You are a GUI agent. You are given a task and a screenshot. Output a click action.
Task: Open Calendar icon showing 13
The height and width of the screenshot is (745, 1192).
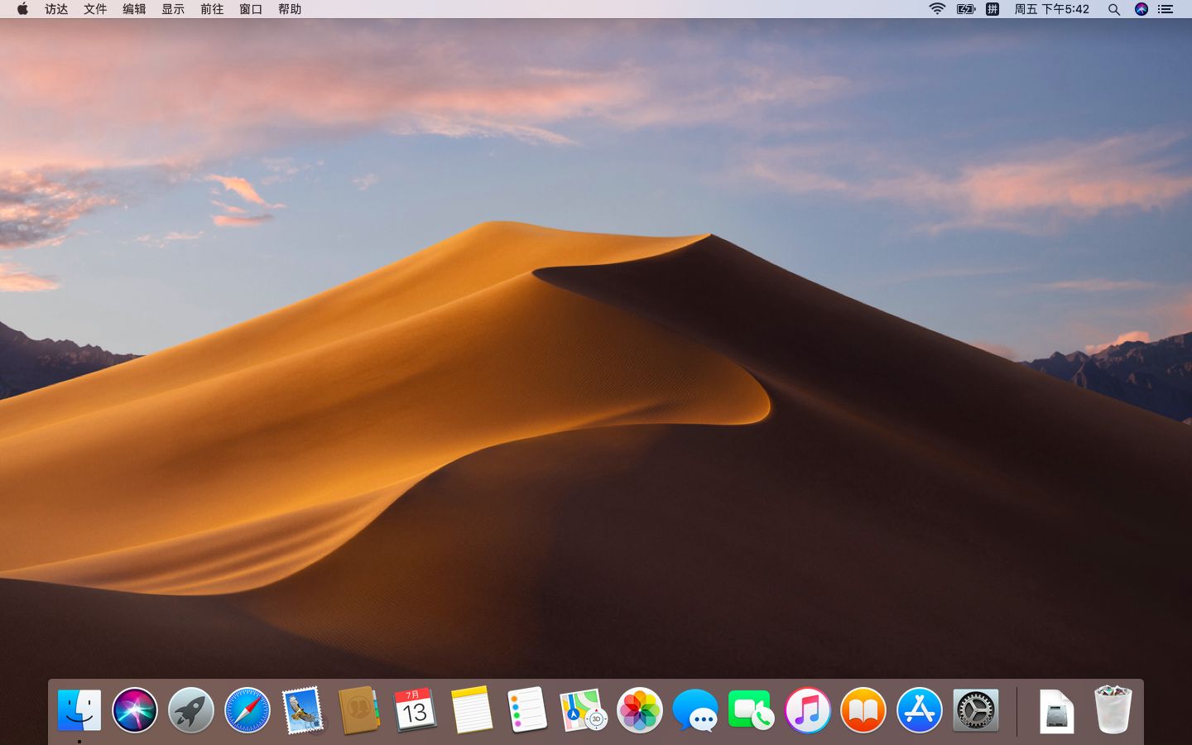(x=415, y=710)
